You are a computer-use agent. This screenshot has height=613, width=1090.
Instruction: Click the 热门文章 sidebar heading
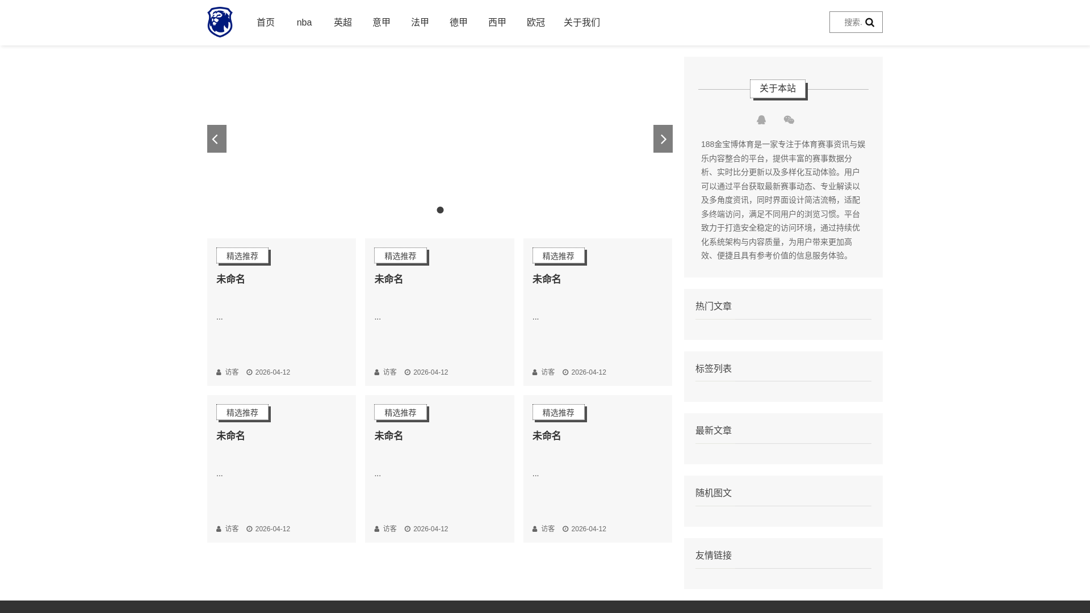pos(714,306)
